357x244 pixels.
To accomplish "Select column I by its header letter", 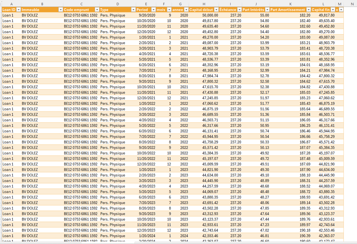I will pos(230,4).
